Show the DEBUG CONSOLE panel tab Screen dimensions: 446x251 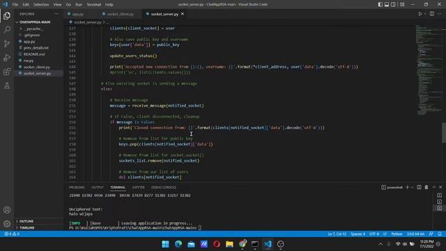164,188
